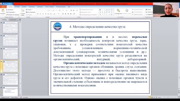
Task: Click Clear All Formatting icon
Action: pos(59,11)
